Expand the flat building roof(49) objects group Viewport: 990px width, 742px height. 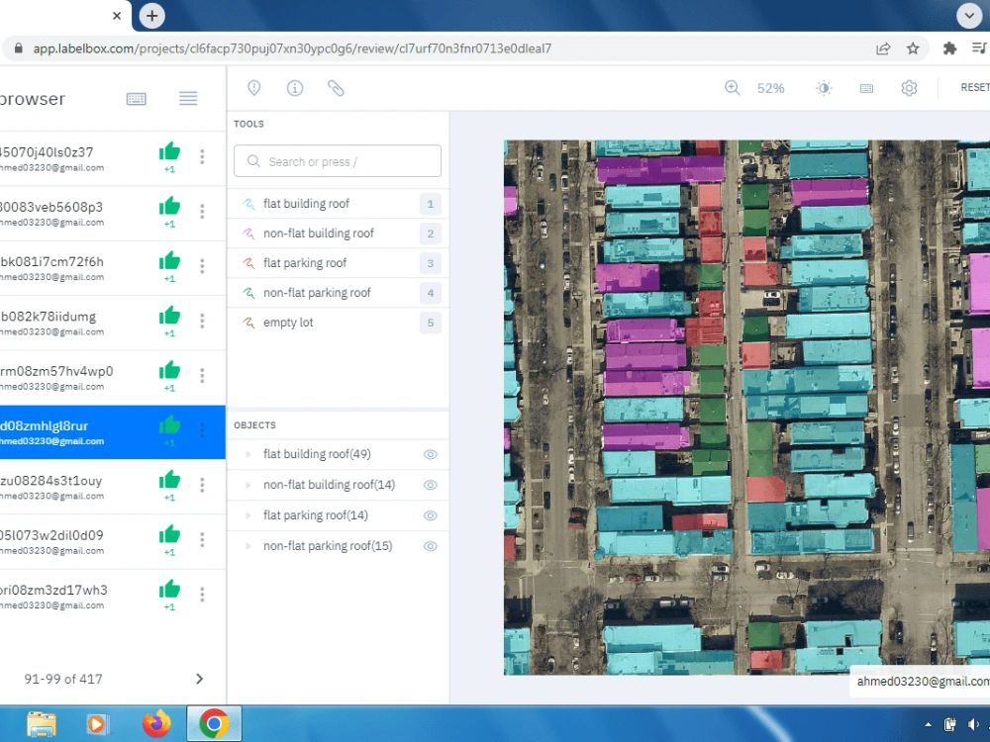249,454
